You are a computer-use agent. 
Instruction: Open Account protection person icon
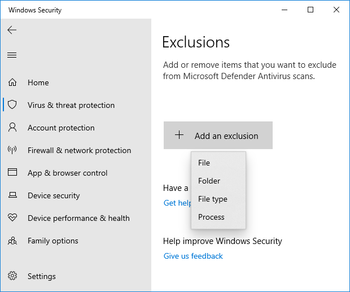(x=12, y=128)
